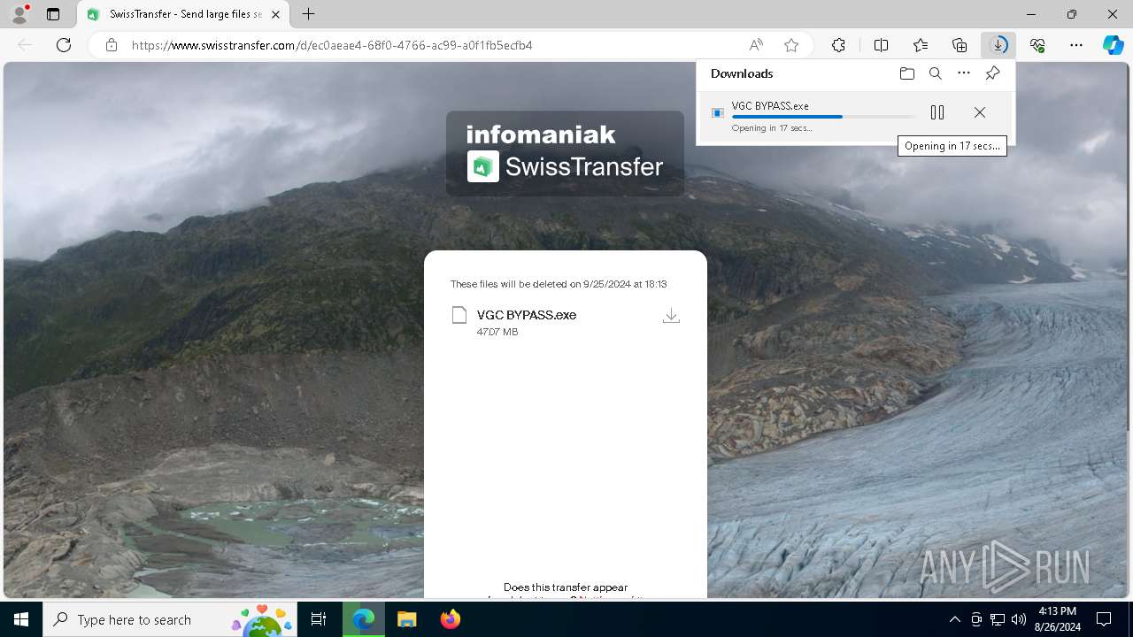Open network status tray icon
This screenshot has width=1133, height=637.
998,619
